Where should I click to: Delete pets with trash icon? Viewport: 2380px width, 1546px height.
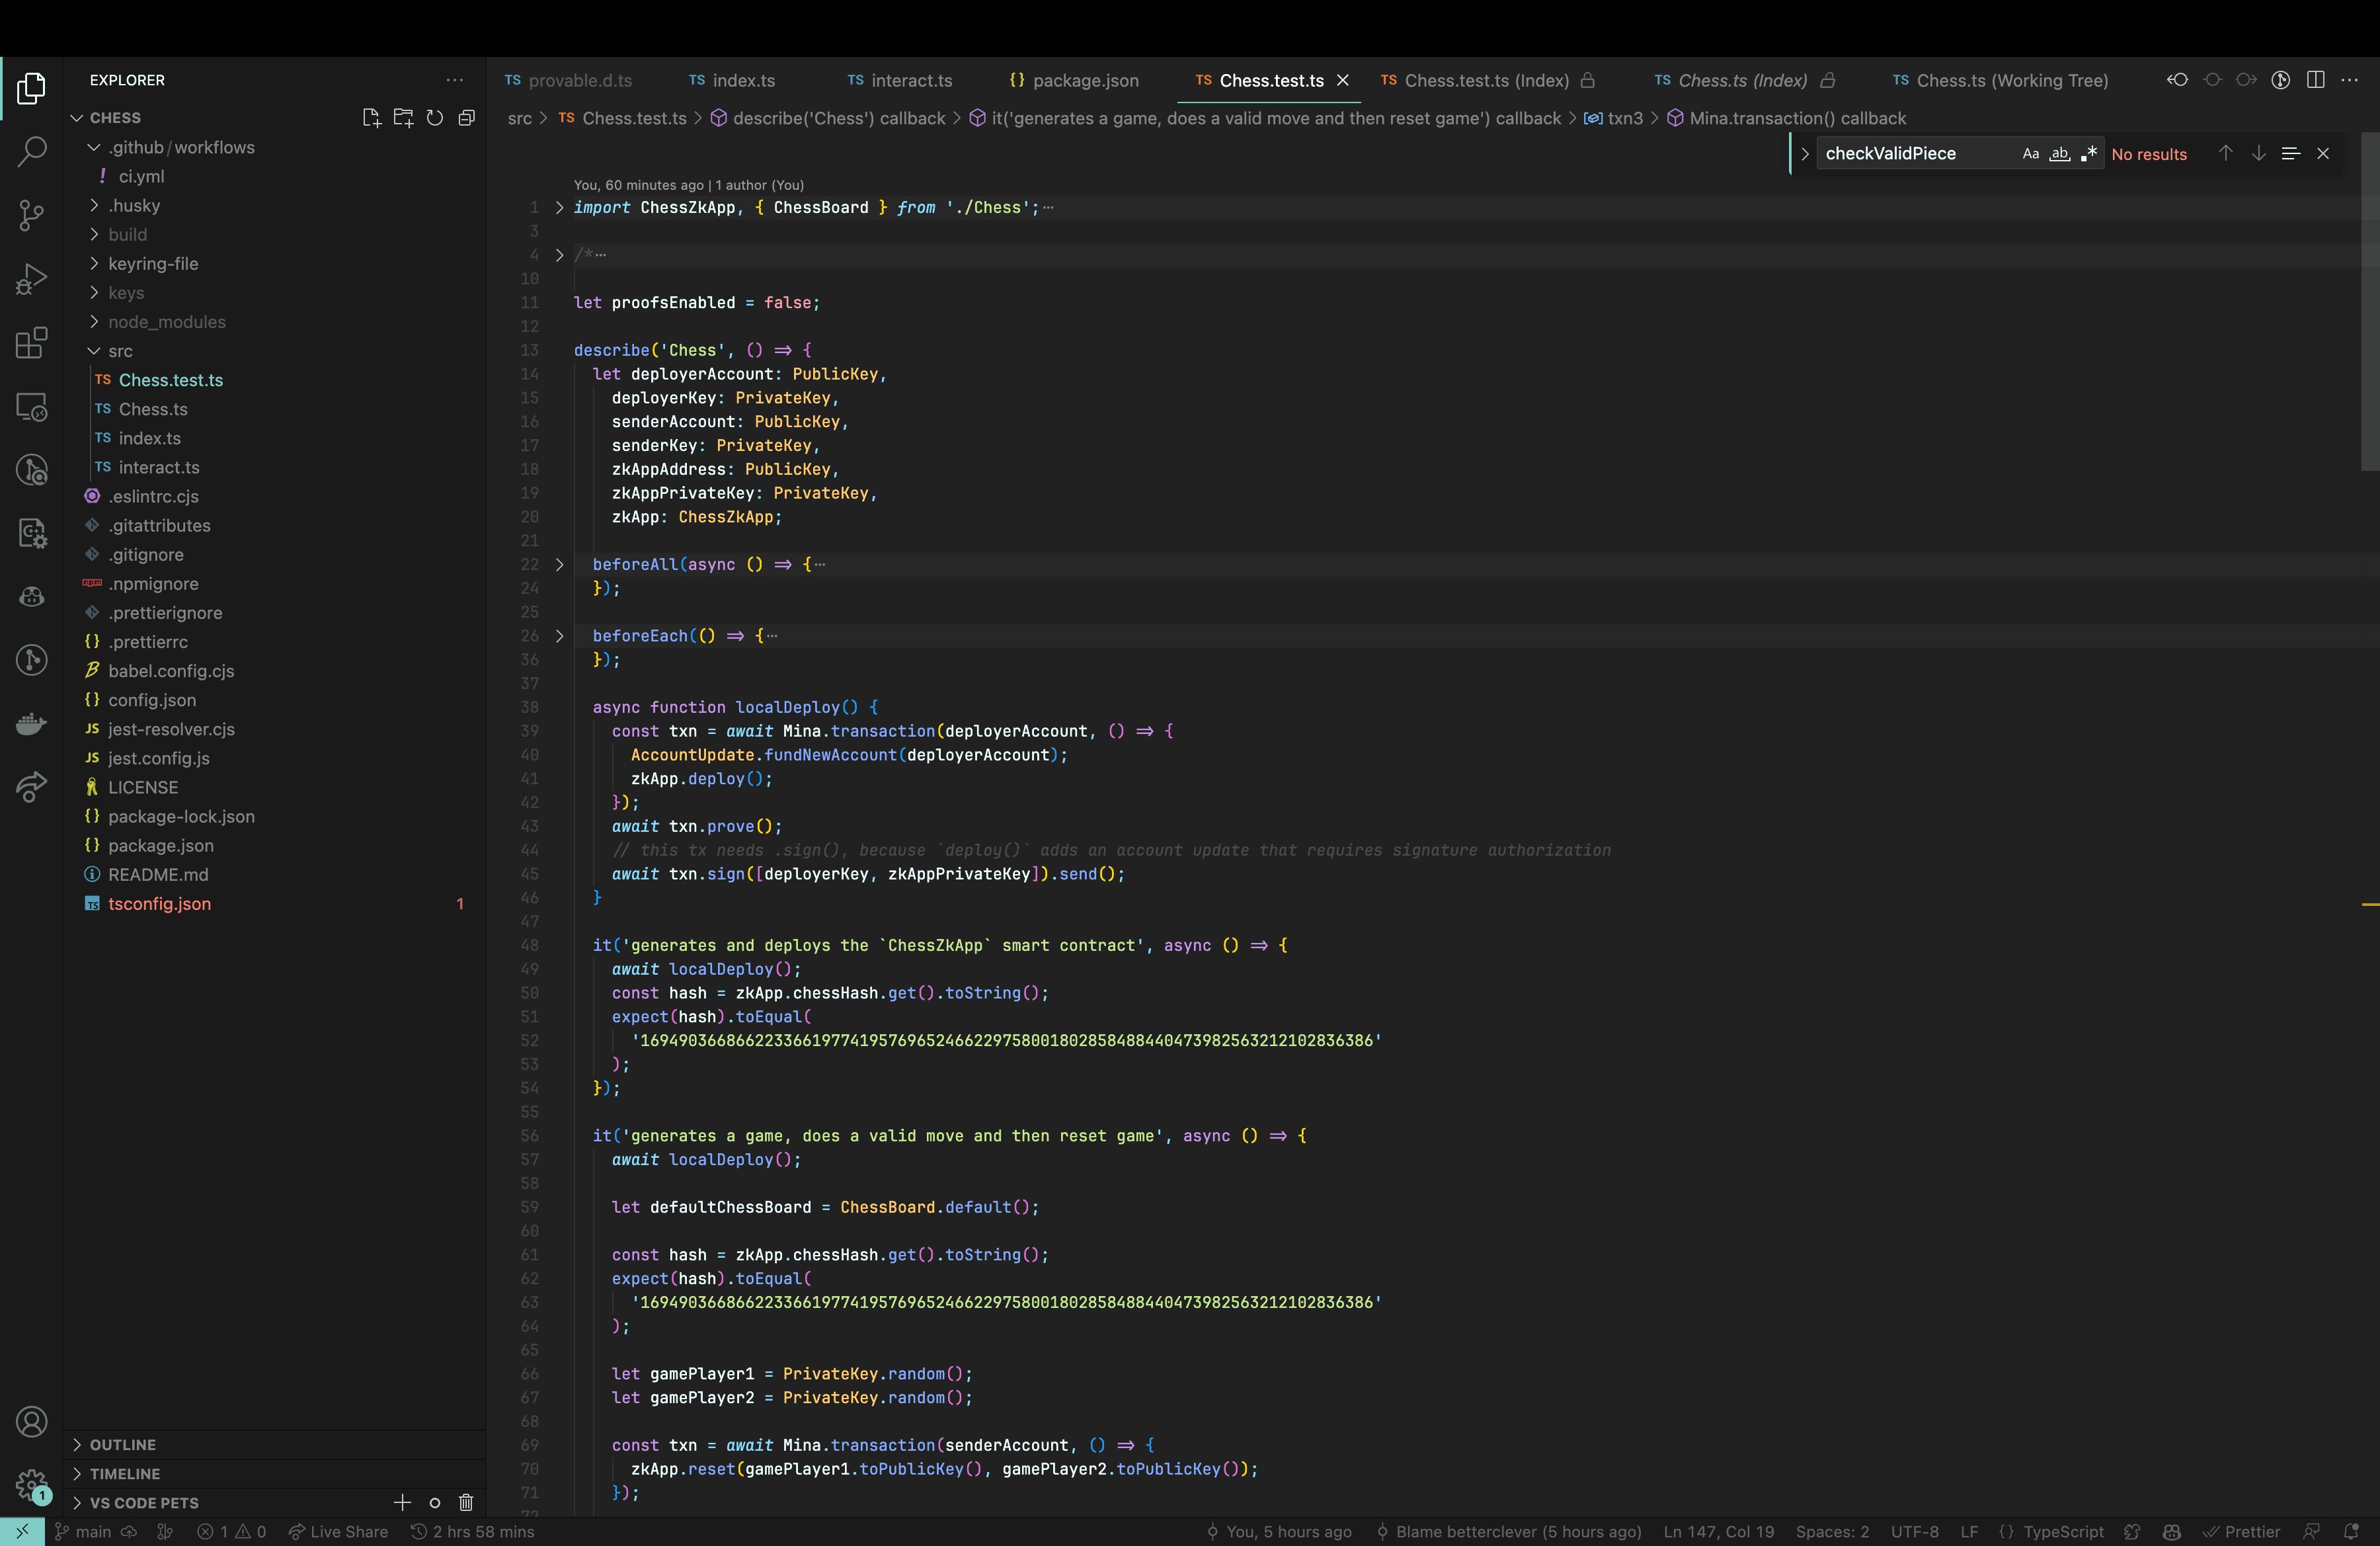[466, 1502]
